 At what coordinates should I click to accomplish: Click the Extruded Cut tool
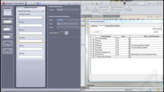[x=118, y=7]
